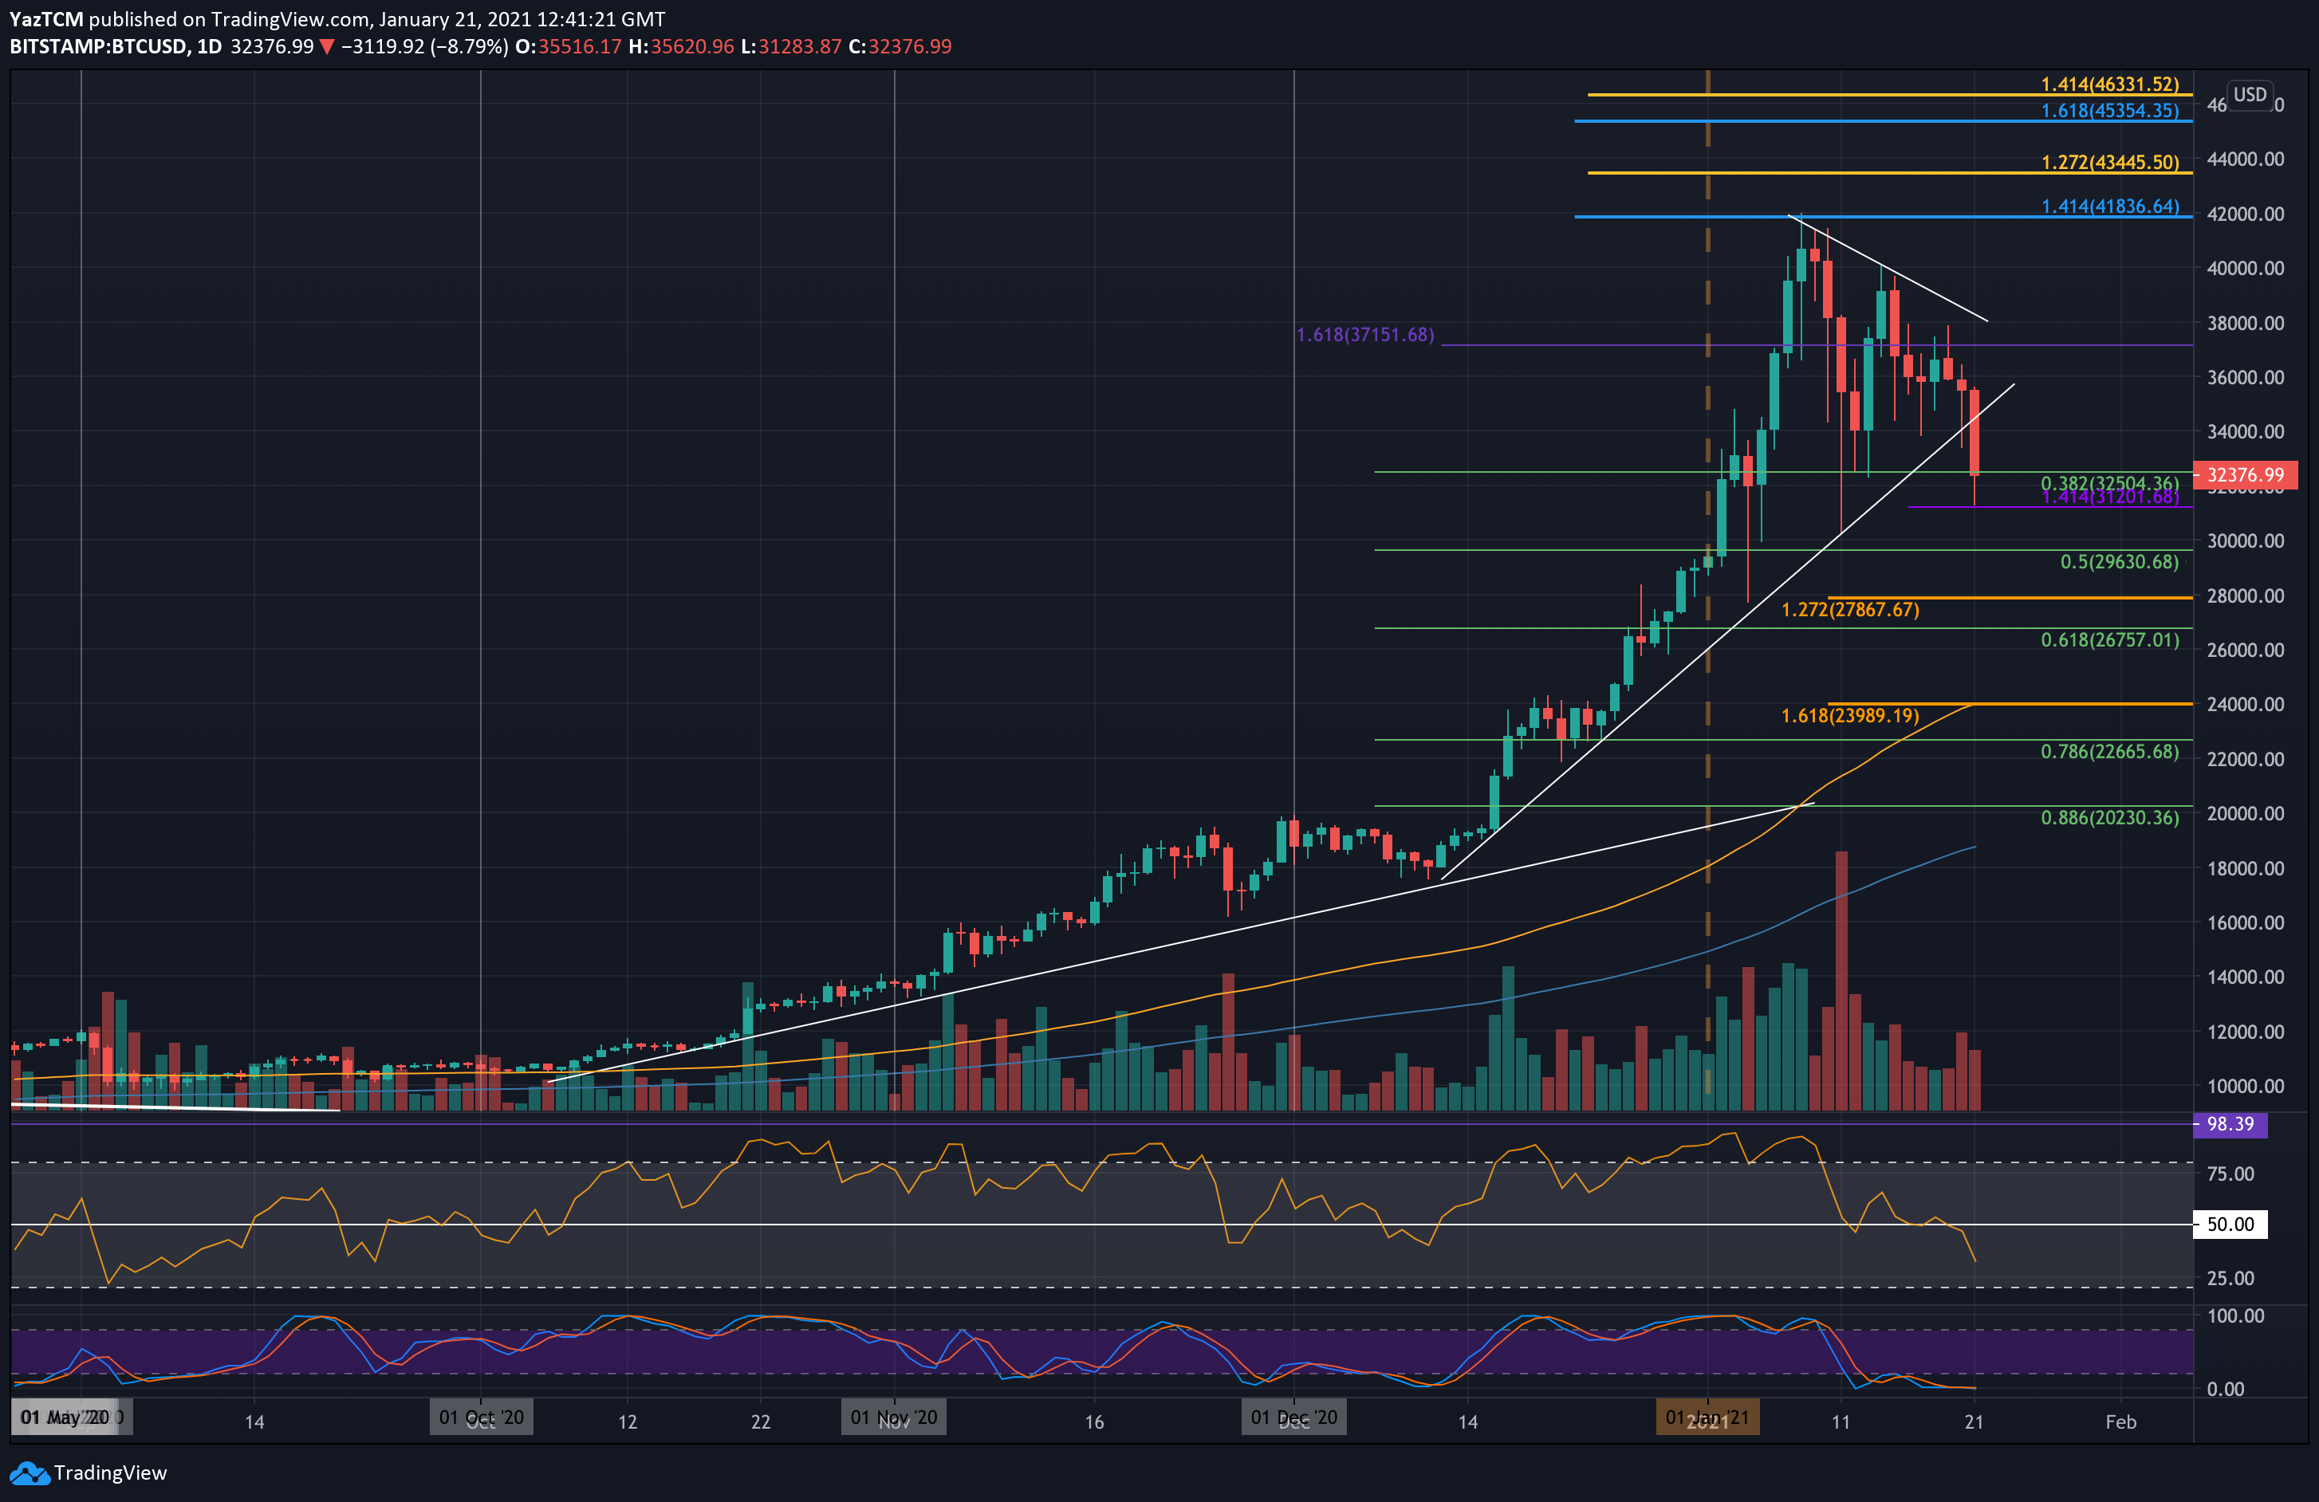Select the 0.786(22665.68) retracement label

click(2109, 751)
